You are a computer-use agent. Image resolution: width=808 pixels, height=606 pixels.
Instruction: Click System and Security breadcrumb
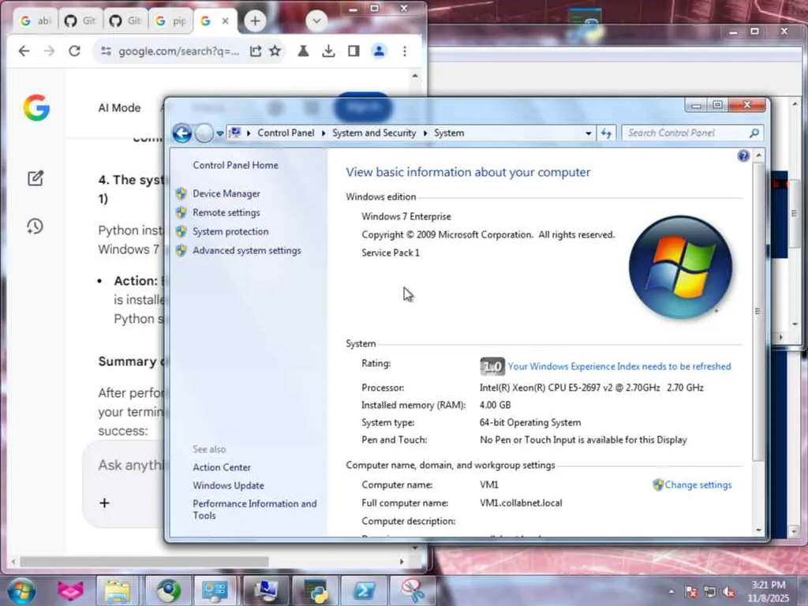(x=373, y=133)
